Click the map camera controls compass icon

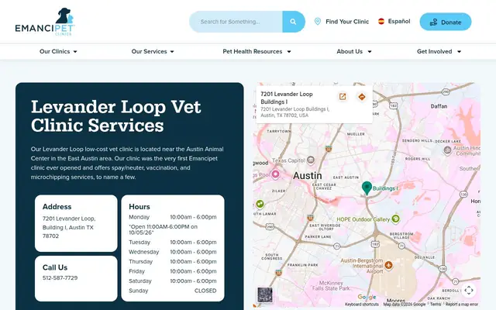coord(469,290)
